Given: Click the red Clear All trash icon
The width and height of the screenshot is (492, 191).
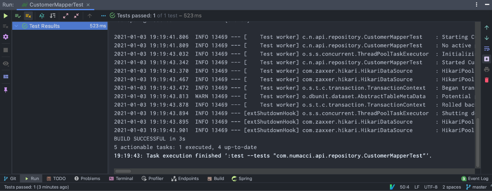Looking at the screenshot, I should pos(487,80).
